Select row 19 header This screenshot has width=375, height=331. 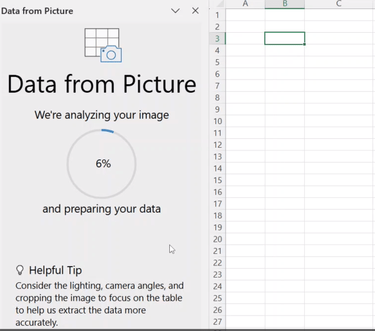pyautogui.click(x=217, y=228)
